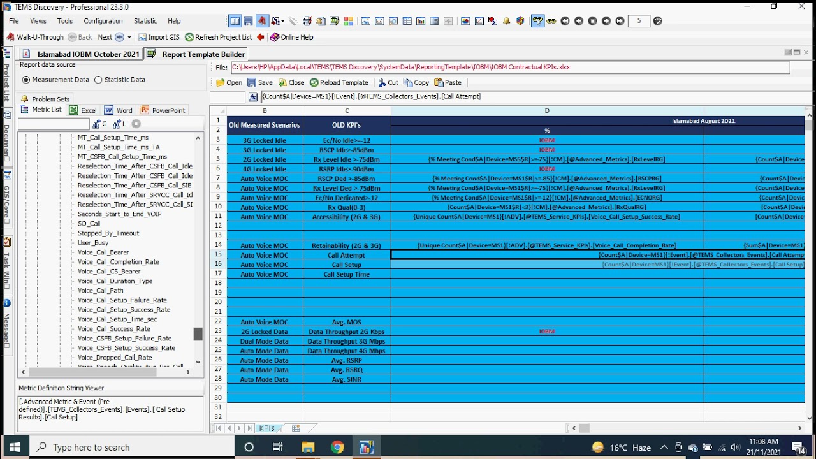Open the Views menu
The image size is (816, 459).
point(38,21)
